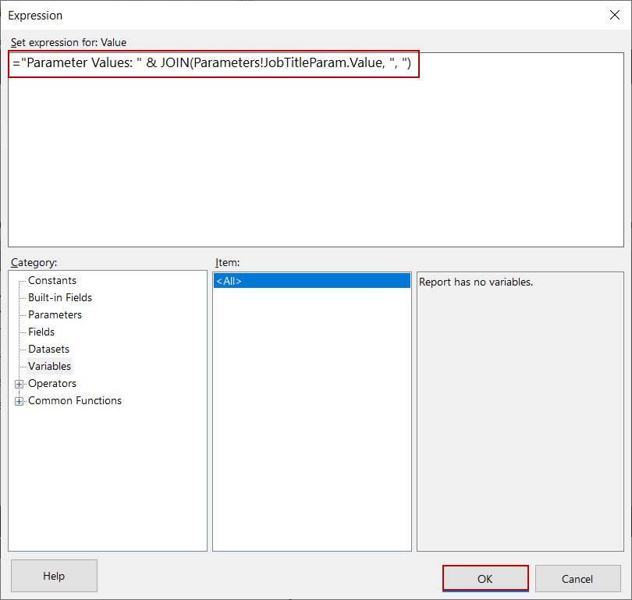Close the Expression dialog window
632x600 pixels.
click(x=614, y=14)
